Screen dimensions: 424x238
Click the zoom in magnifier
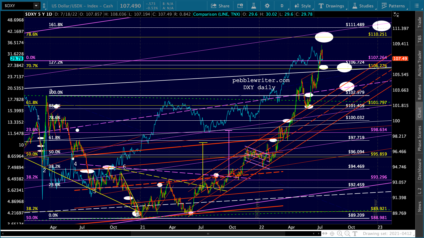coord(340,234)
